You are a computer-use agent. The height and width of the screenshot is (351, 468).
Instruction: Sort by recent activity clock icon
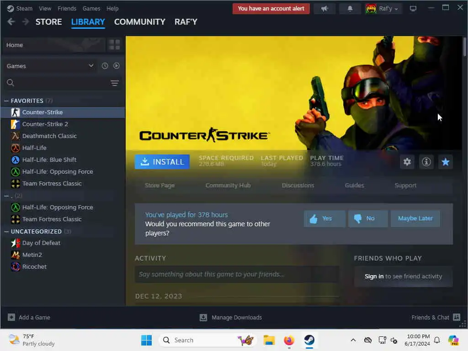click(x=105, y=66)
